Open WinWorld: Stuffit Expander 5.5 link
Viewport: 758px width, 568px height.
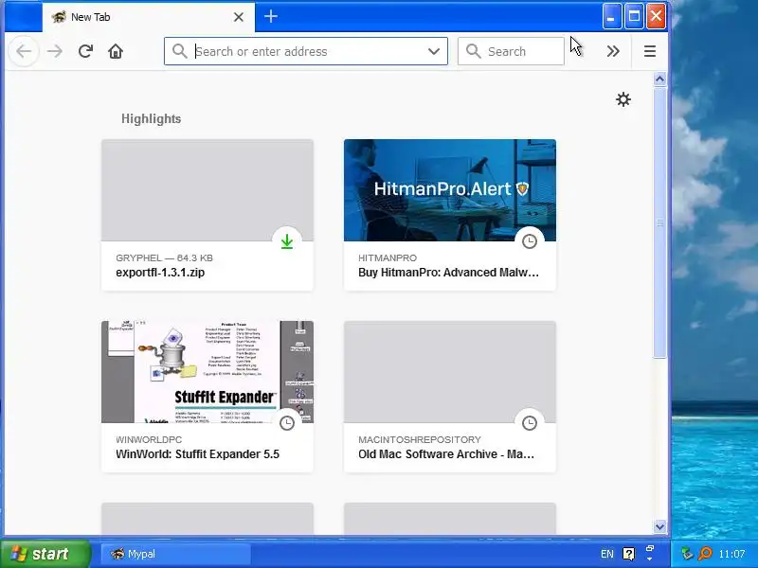[x=197, y=454]
